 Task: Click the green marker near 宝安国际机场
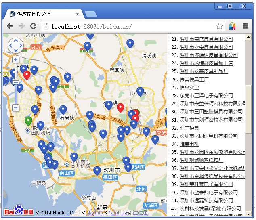(x=28, y=121)
